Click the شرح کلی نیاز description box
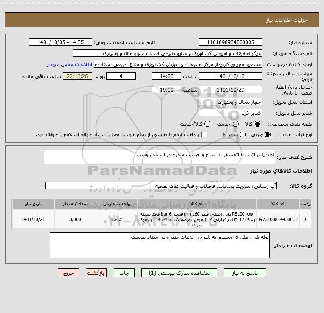Viewport: 324px width, 313px height. (x=159, y=157)
